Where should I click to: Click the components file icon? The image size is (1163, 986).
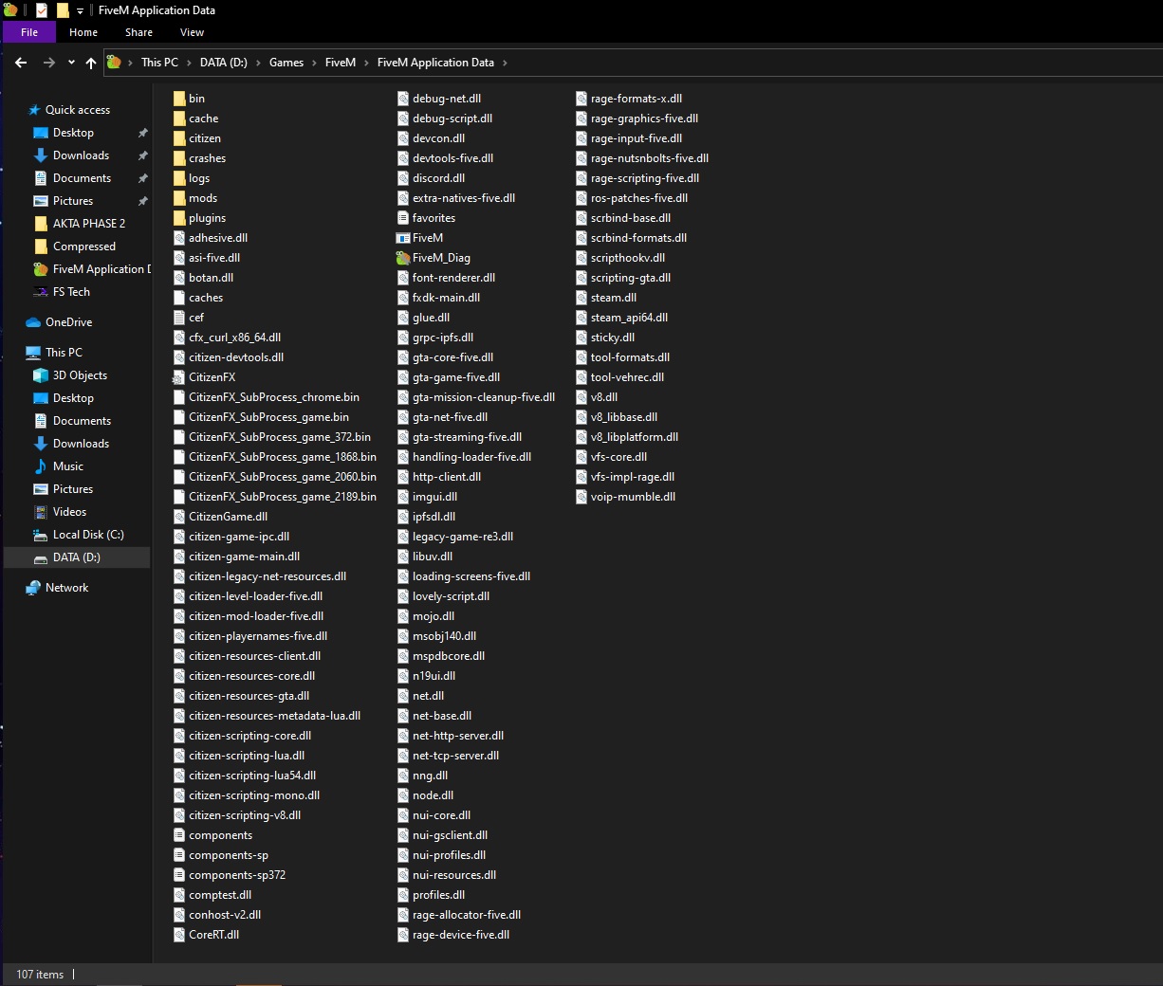click(x=179, y=835)
